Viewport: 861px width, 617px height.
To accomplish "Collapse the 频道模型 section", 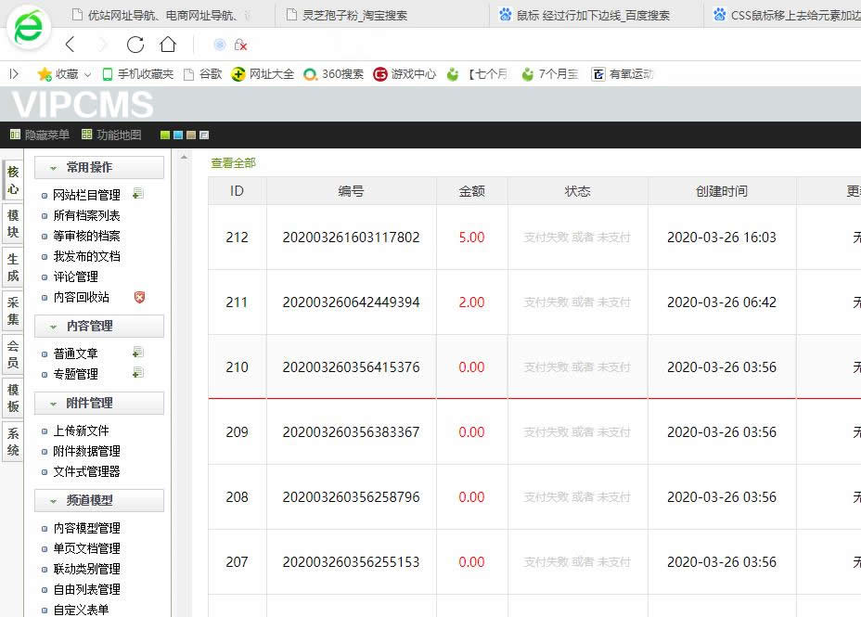I will click(54, 501).
